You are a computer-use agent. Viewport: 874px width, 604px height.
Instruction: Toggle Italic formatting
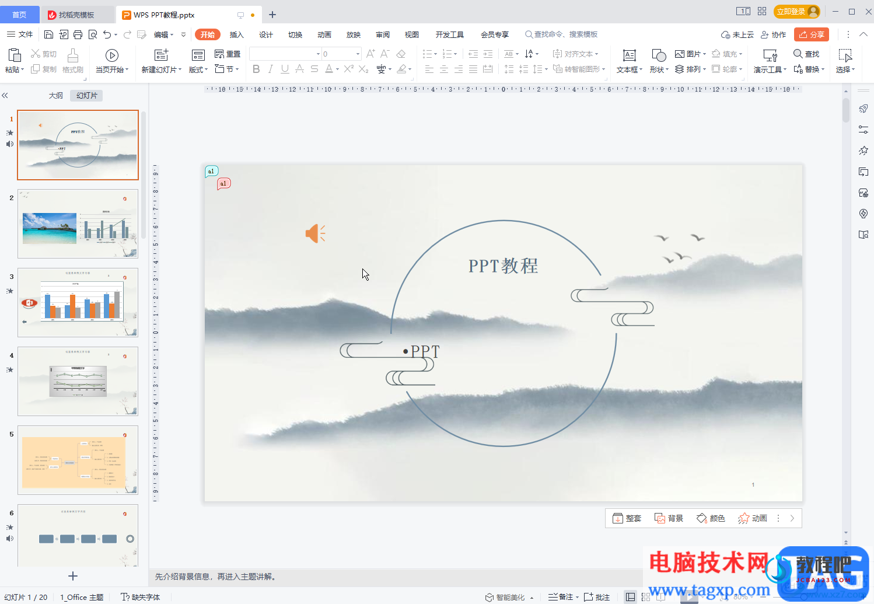[270, 69]
